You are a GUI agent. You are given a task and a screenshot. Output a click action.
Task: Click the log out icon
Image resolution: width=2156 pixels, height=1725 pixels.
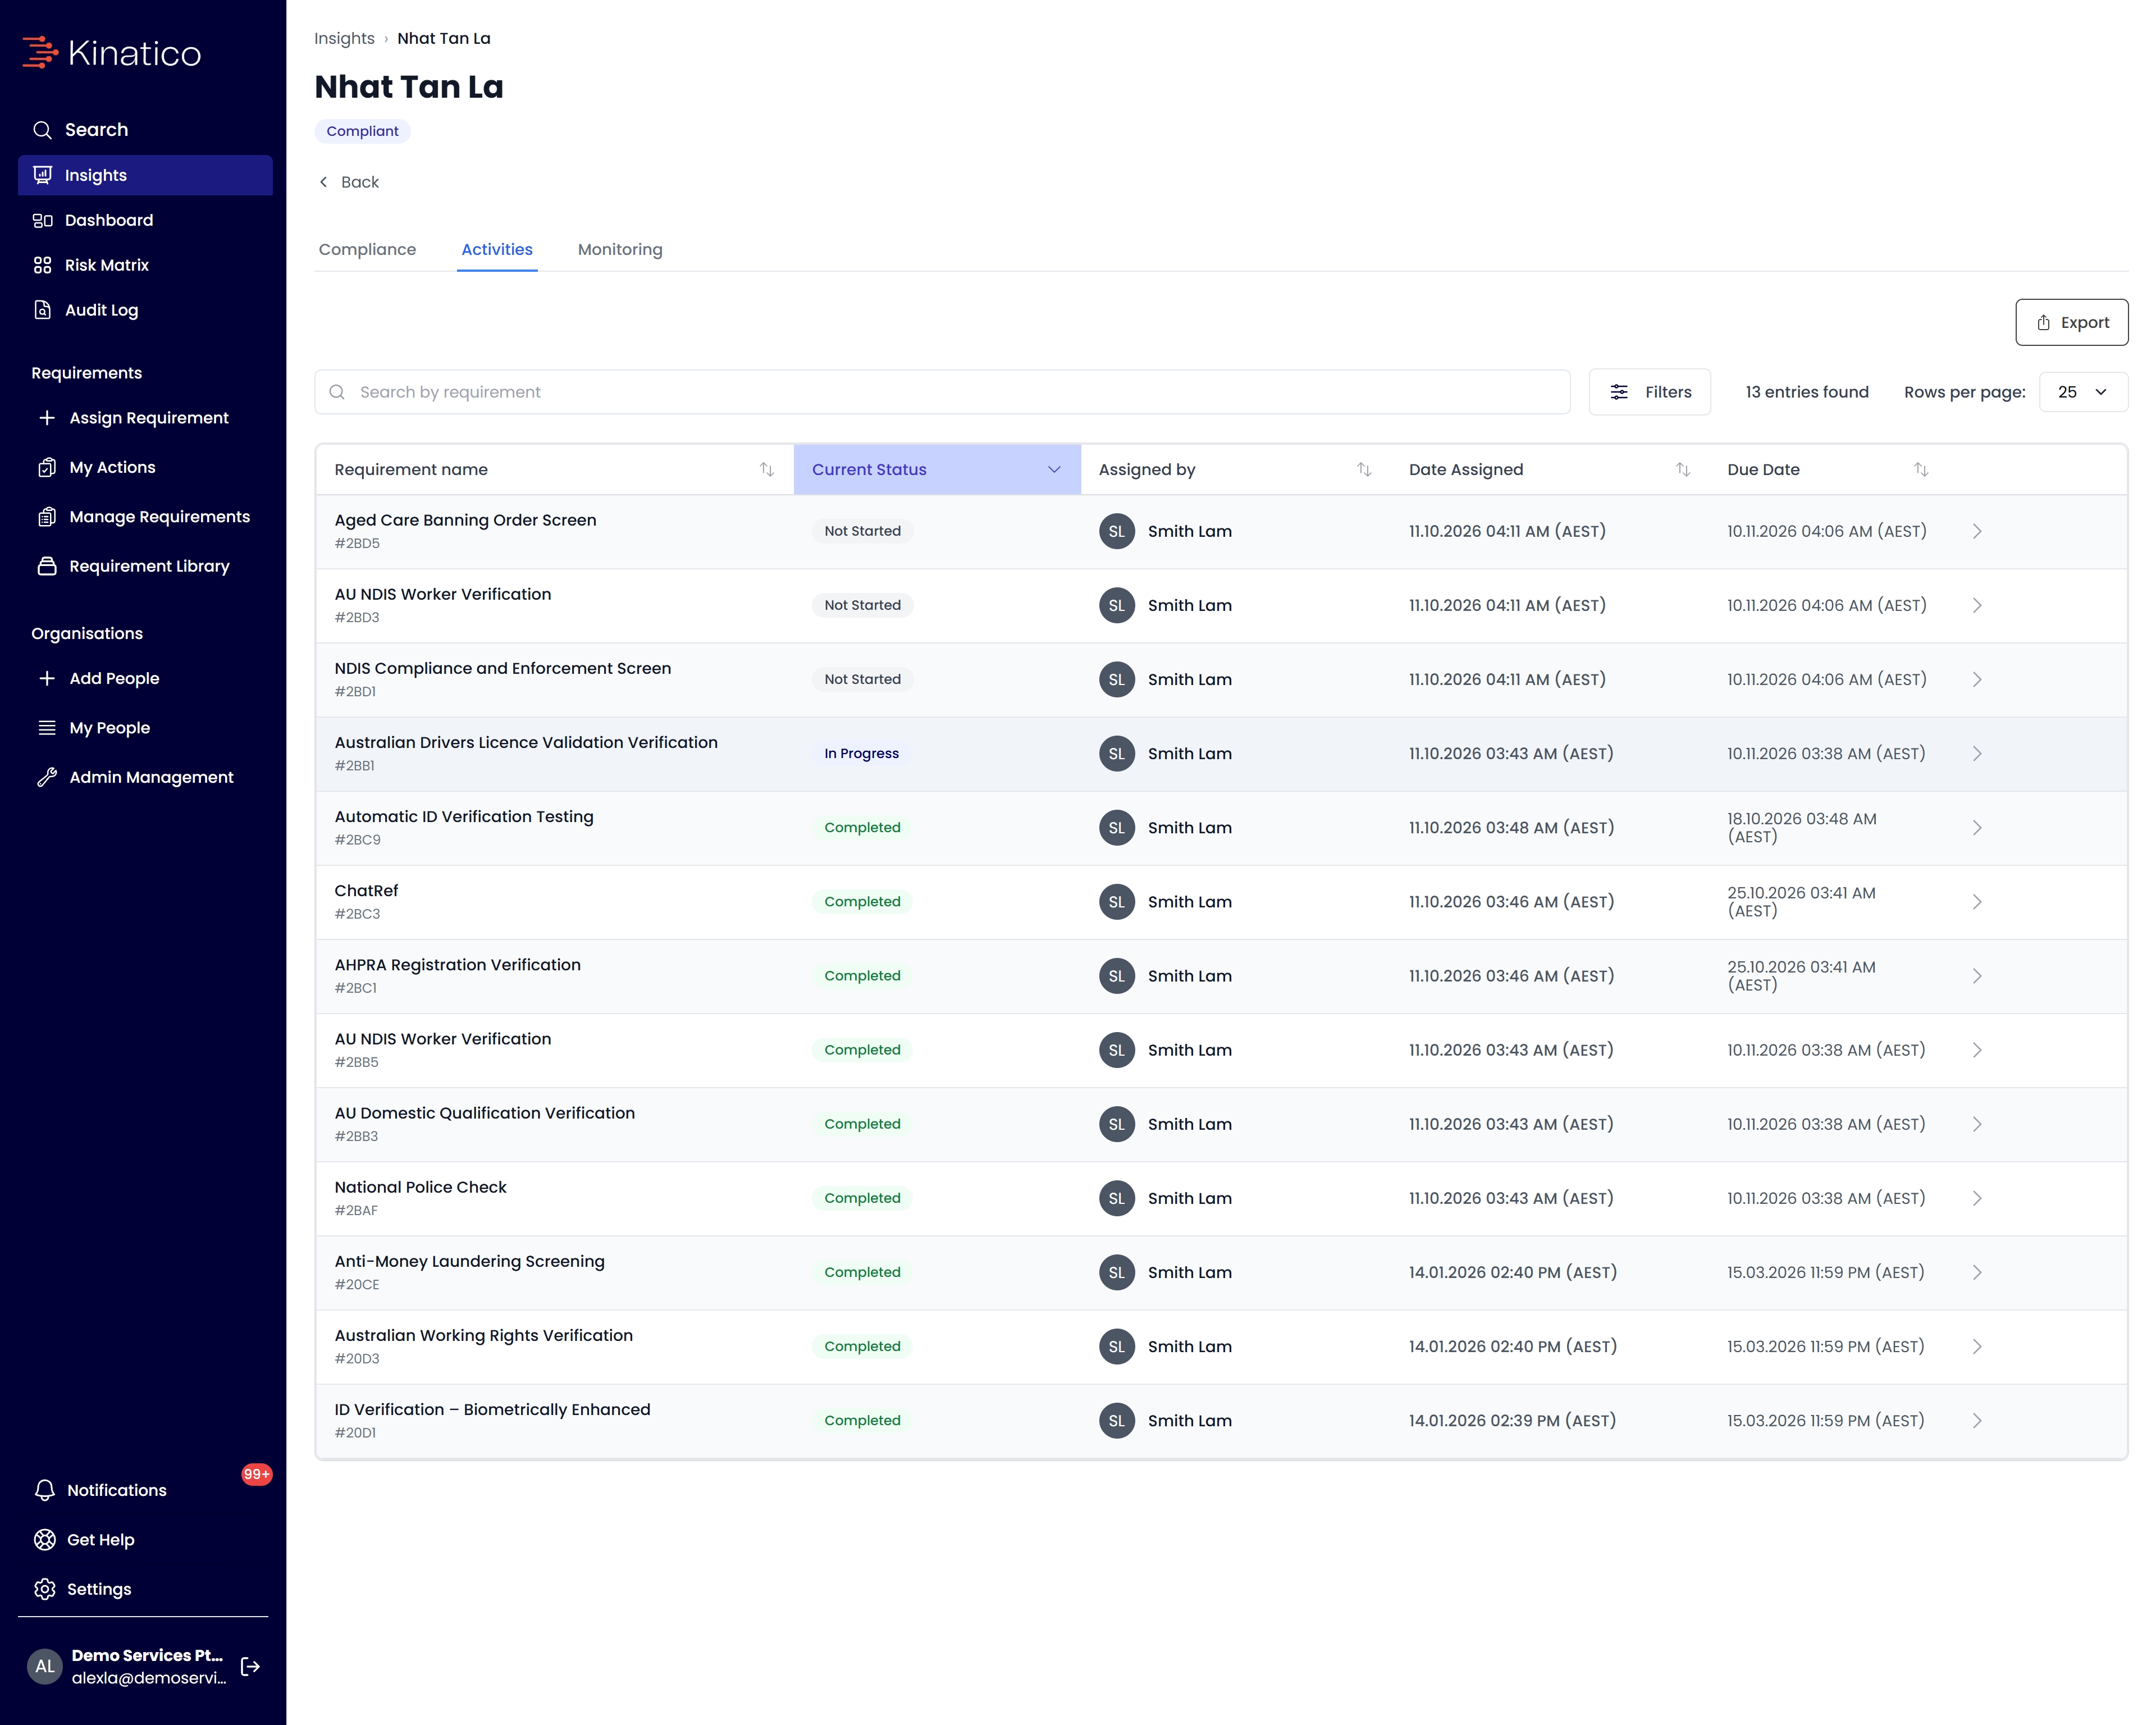251,1666
